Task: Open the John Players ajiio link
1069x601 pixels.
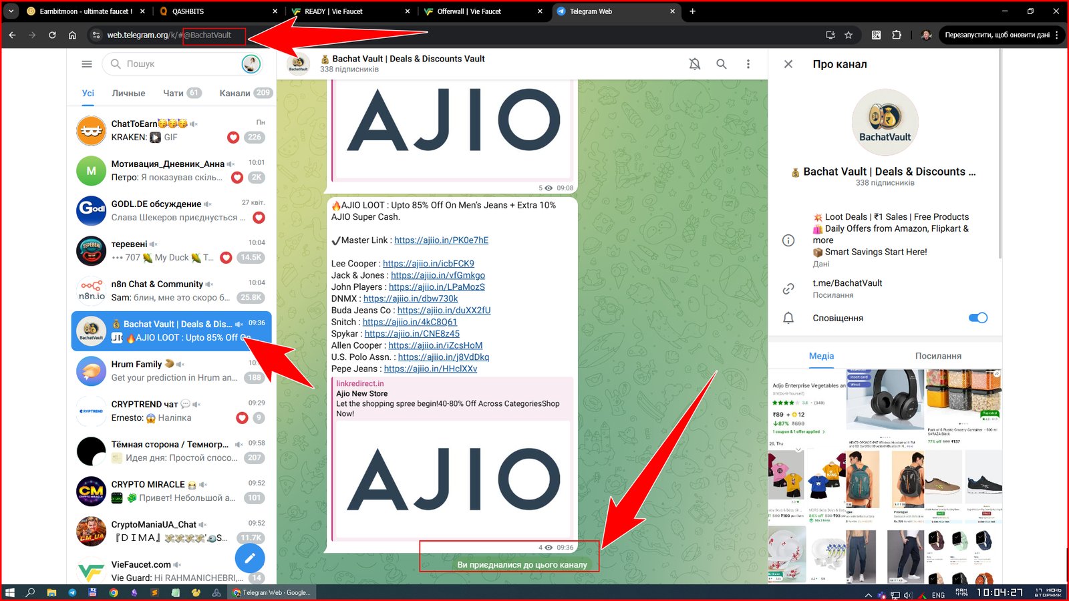Action: 437,287
